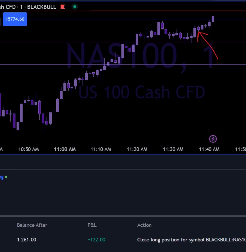Click the Balance After column header
The height and width of the screenshot is (252, 246).
[x=32, y=225]
